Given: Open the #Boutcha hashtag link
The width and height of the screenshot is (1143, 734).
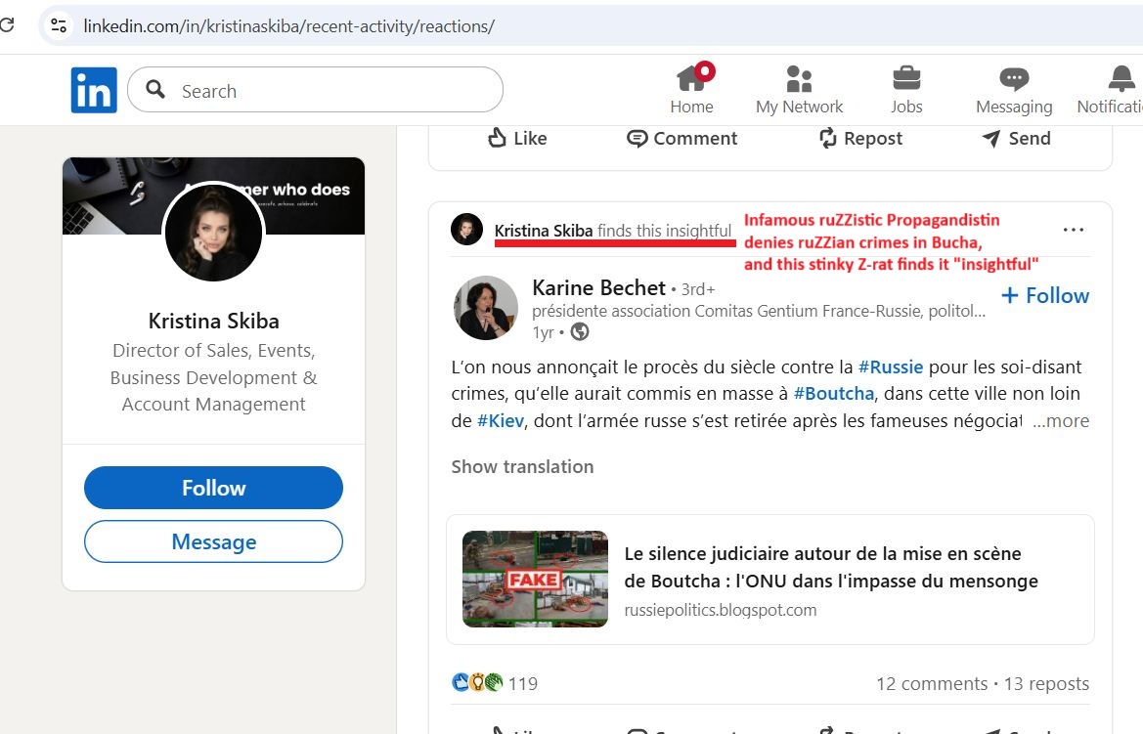Looking at the screenshot, I should pos(832,394).
